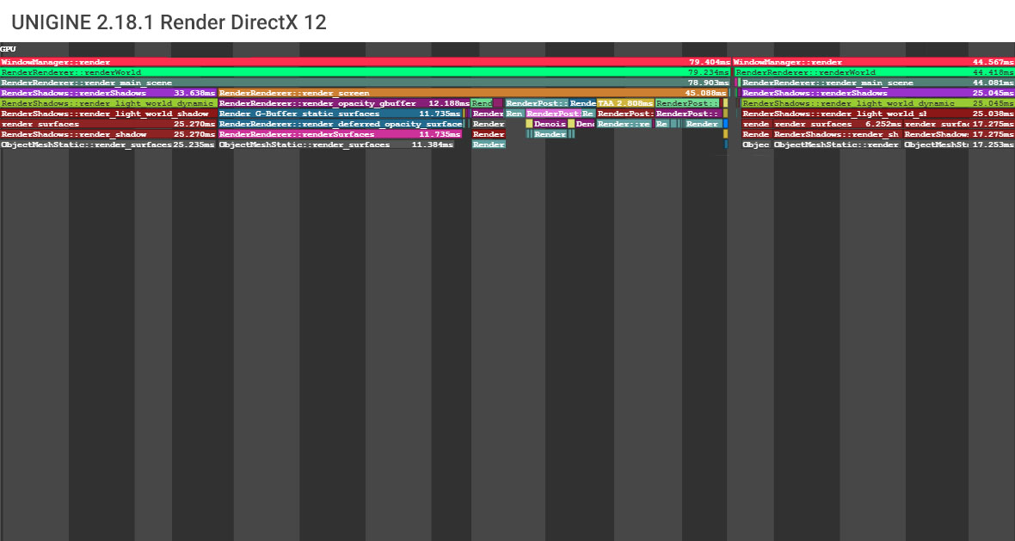Screen dimensions: 1015x541
Task: Click the render_main_scene bar showing 78.903ms
Action: (365, 83)
